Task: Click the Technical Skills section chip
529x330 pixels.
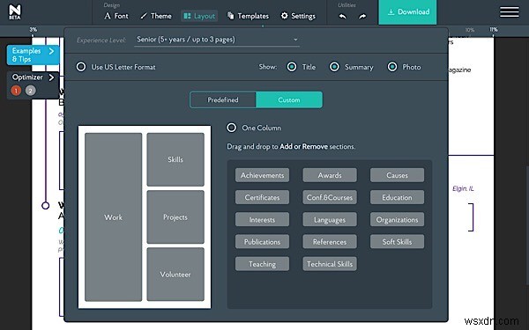Action: coord(330,264)
